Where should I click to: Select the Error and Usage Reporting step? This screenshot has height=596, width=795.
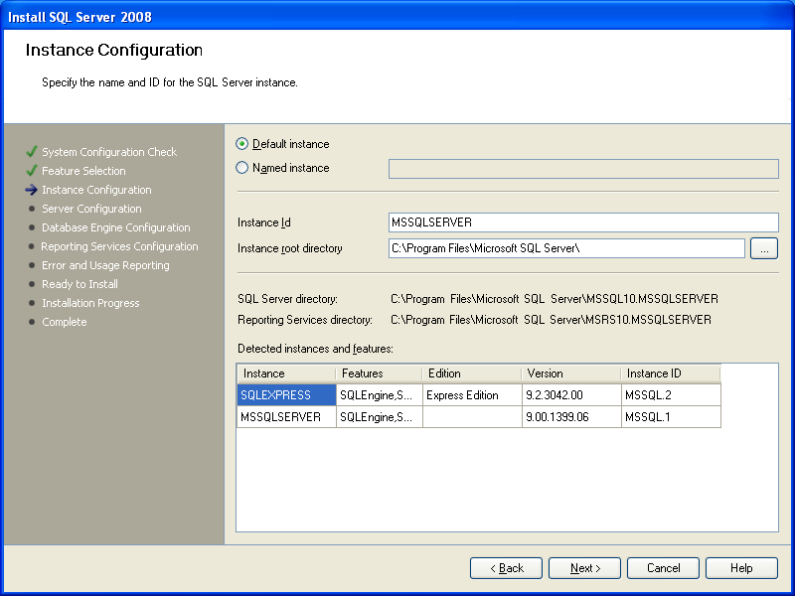click(x=105, y=265)
